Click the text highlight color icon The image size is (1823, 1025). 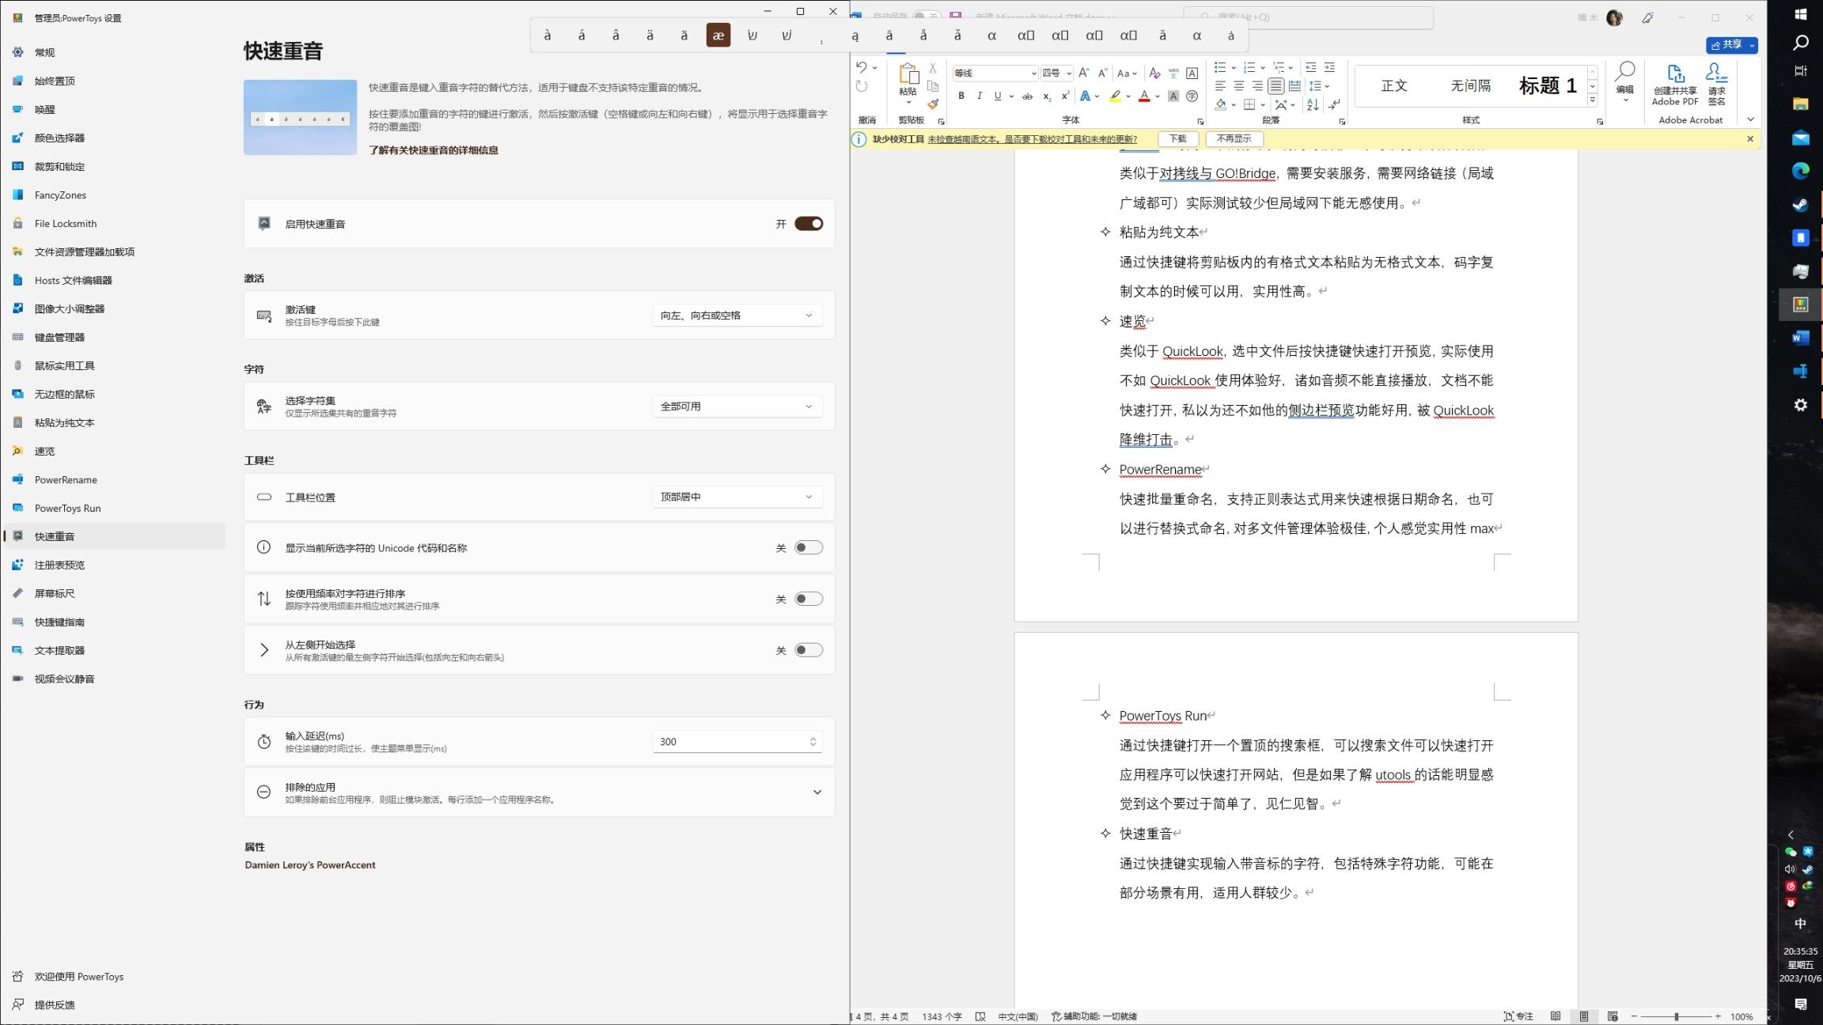click(1115, 96)
